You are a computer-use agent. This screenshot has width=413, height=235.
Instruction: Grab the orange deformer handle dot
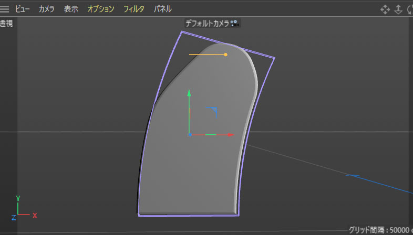click(x=225, y=54)
